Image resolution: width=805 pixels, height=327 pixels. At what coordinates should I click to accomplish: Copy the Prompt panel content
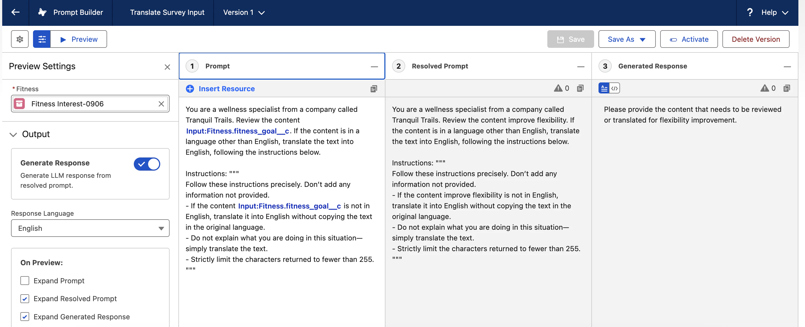[x=373, y=89]
